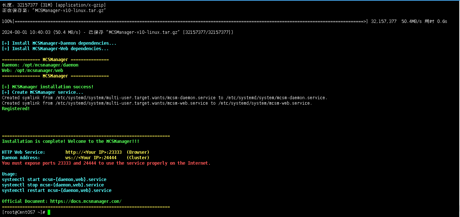Click the 'Usage:' heading text
Image resolution: width=460 pixels, height=217 pixels.
(9, 174)
